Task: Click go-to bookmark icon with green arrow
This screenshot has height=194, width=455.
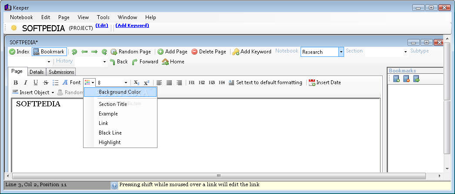Action: click(x=416, y=79)
